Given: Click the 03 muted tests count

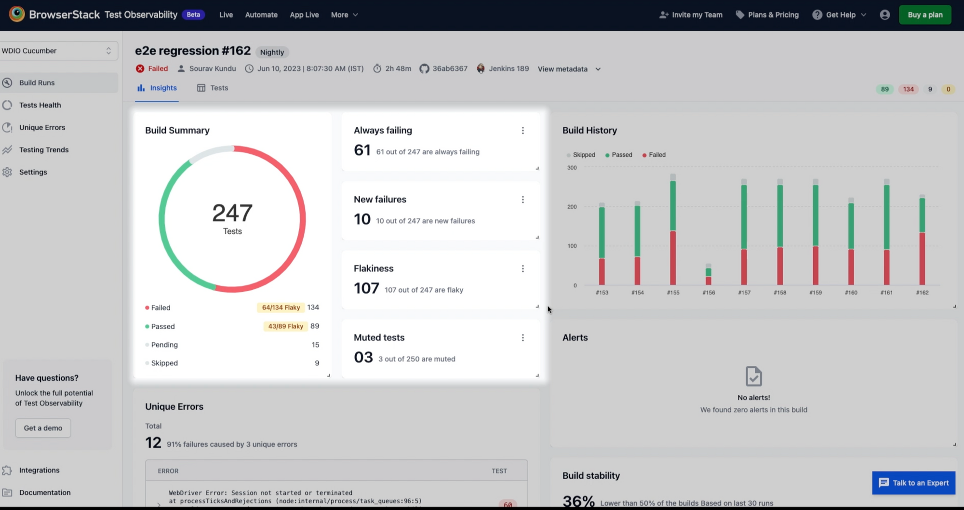Looking at the screenshot, I should [x=363, y=357].
